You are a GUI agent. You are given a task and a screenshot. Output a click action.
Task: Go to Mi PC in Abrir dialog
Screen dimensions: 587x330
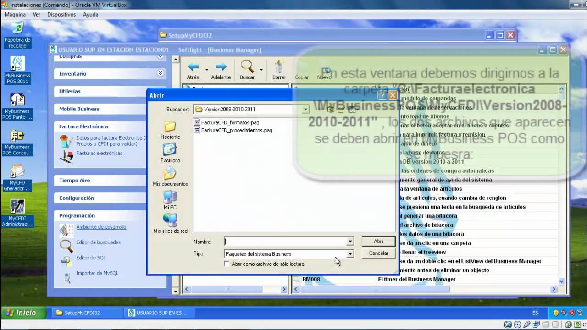(170, 200)
